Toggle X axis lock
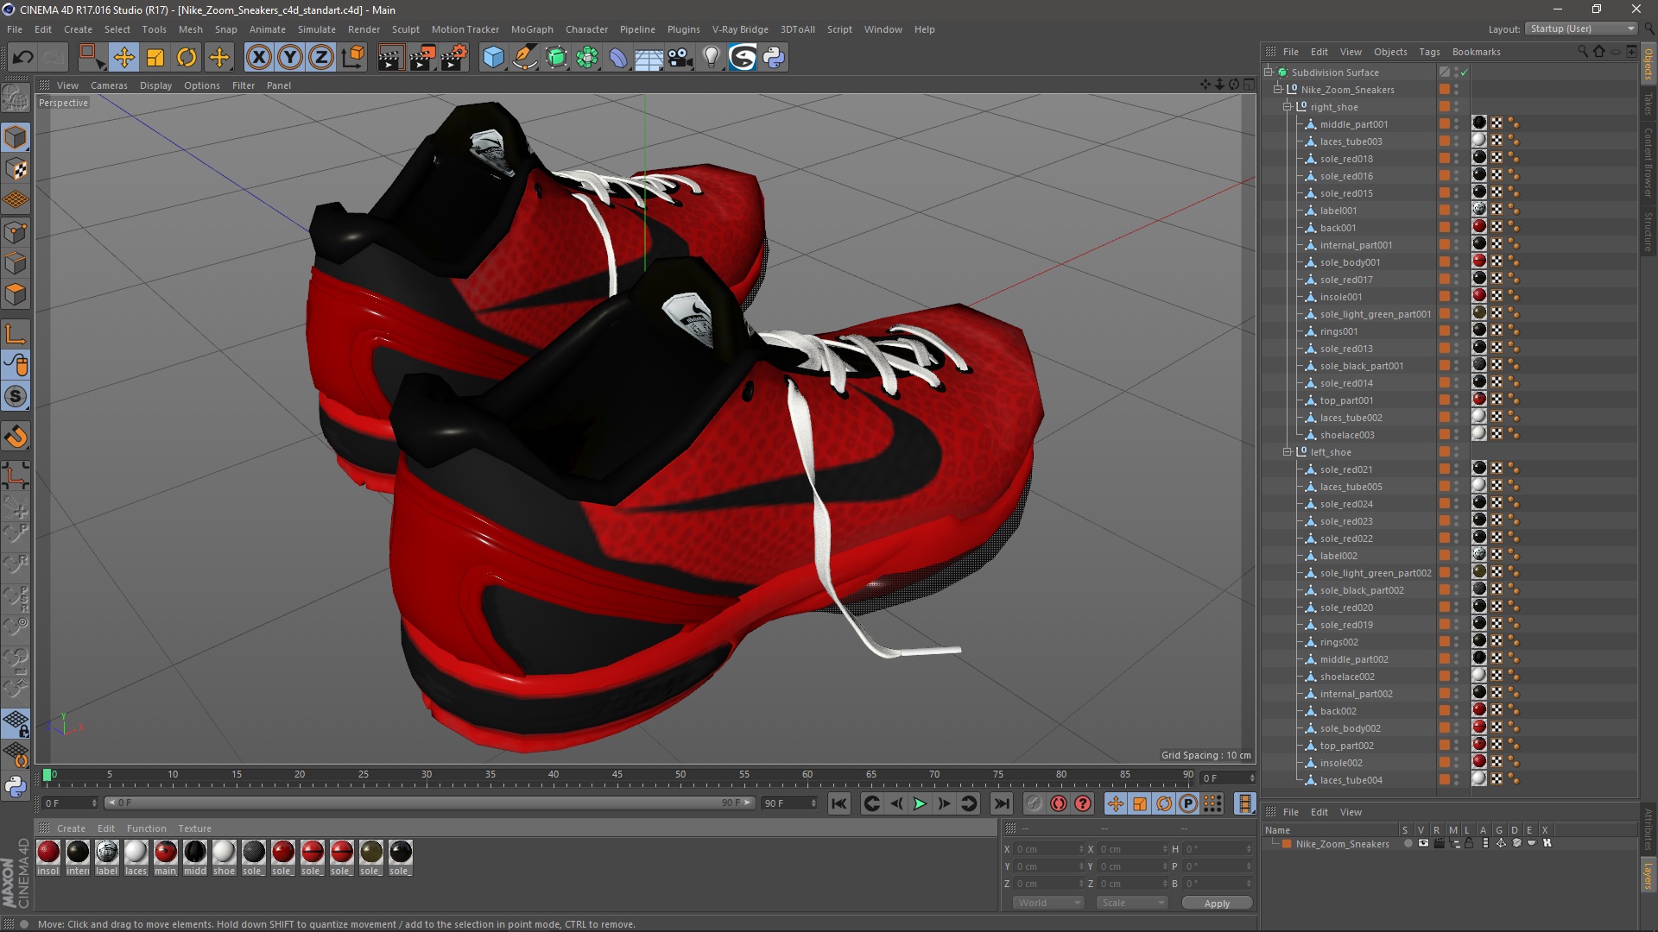The height and width of the screenshot is (932, 1658). pos(259,58)
